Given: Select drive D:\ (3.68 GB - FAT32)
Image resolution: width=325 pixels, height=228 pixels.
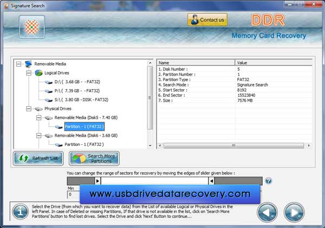Looking at the screenshot, I should click(77, 82).
